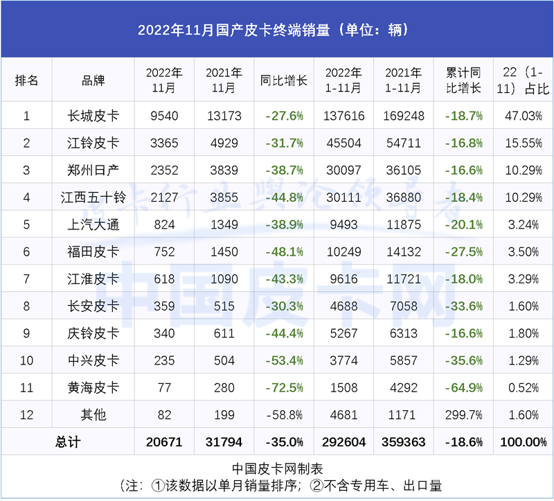Image resolution: width=554 pixels, height=501 pixels.
Task: Click the 中国皮卡网制表 footer caption
Action: [278, 469]
